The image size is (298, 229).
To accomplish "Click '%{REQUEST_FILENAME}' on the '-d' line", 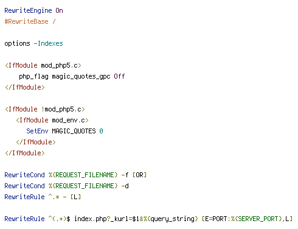I will [x=83, y=186].
